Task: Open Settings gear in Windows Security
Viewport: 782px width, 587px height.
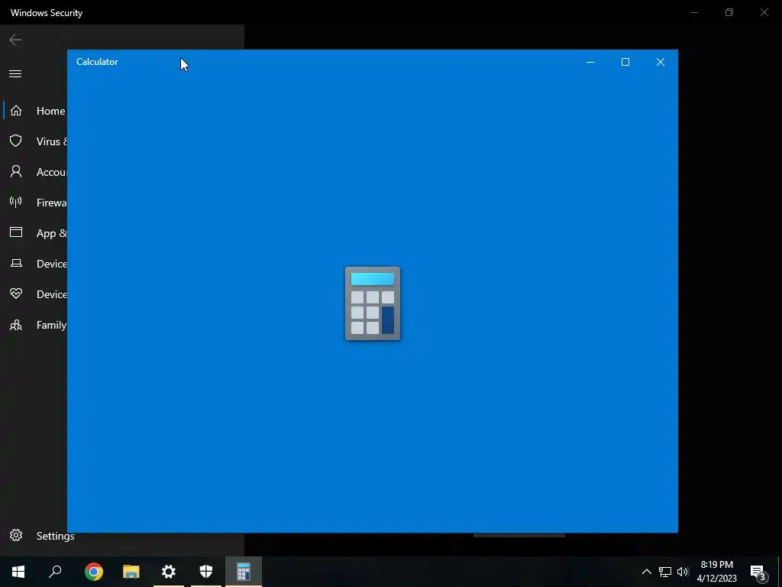Action: click(x=16, y=535)
